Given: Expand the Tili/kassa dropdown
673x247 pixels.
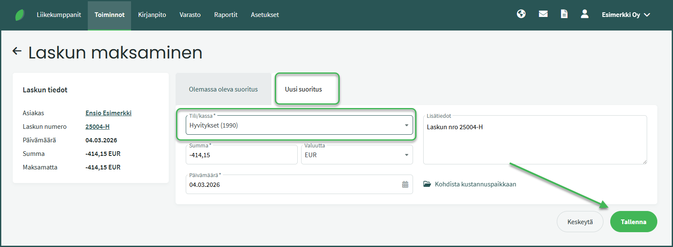Looking at the screenshot, I should click(x=299, y=125).
